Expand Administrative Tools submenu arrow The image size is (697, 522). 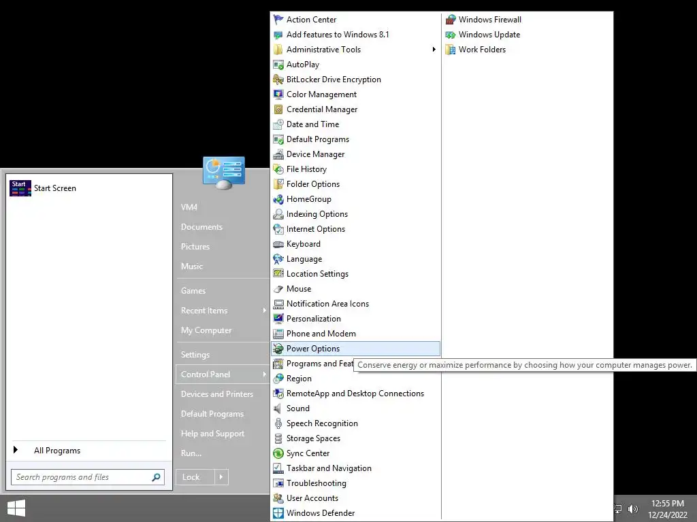tap(434, 49)
